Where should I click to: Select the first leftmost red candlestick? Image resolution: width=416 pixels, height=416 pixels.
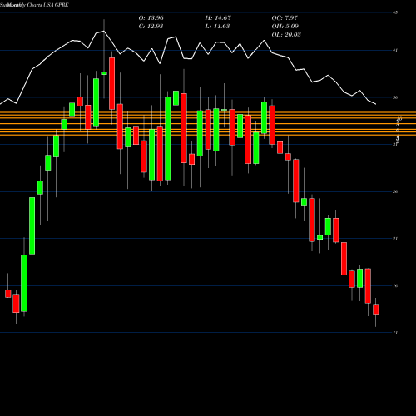pos(8,294)
